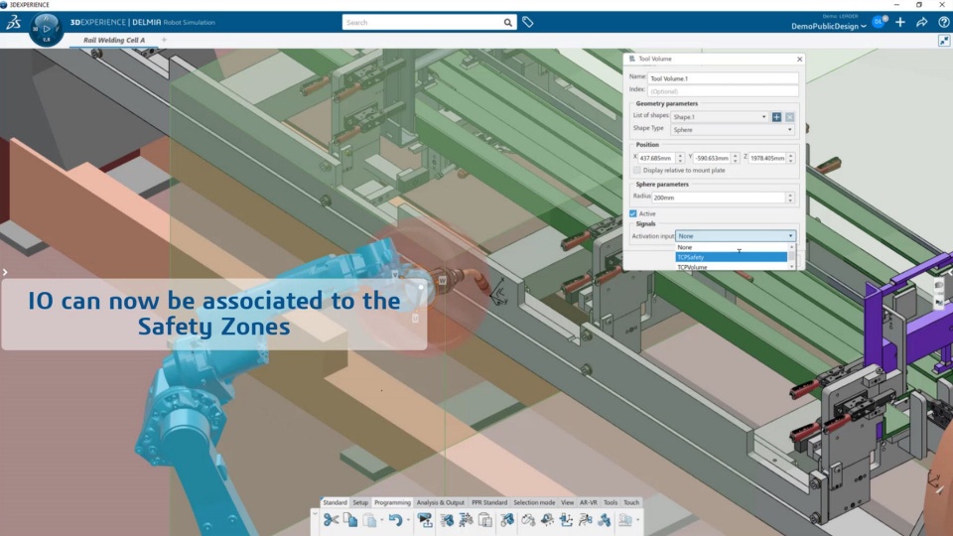Click the X position value field
The height and width of the screenshot is (536, 953).
click(657, 158)
